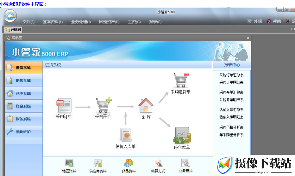
Task: Open the 采购退货单 return cart icon
Action: click(181, 80)
